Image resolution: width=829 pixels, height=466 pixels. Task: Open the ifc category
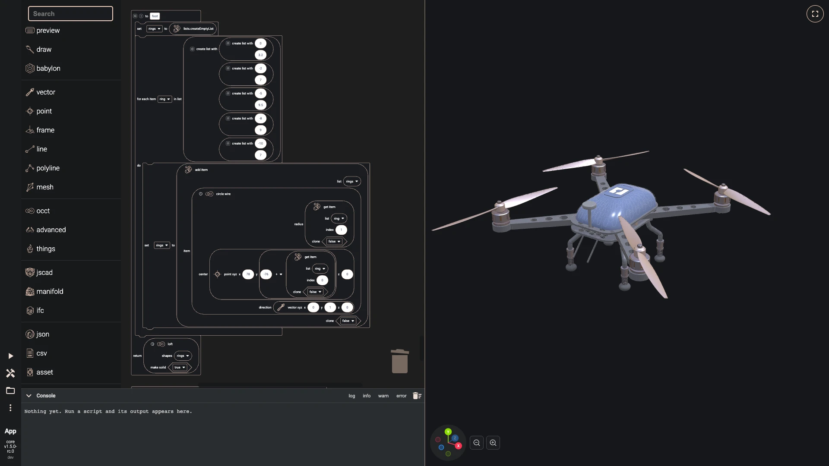coord(35,310)
